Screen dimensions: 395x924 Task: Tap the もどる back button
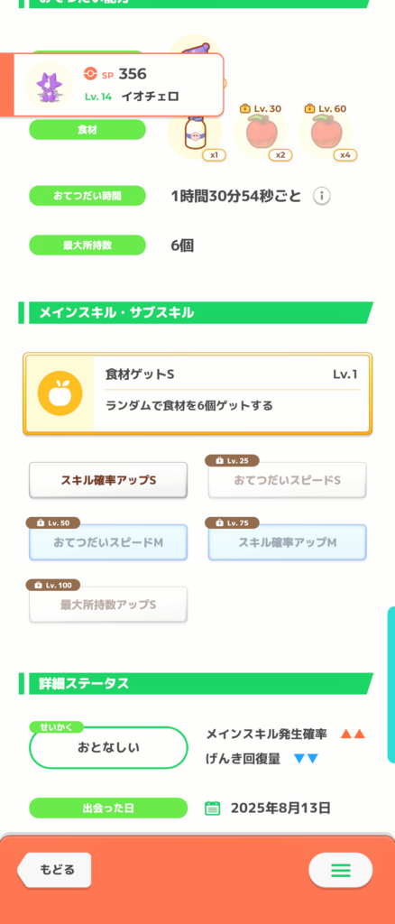tap(55, 870)
